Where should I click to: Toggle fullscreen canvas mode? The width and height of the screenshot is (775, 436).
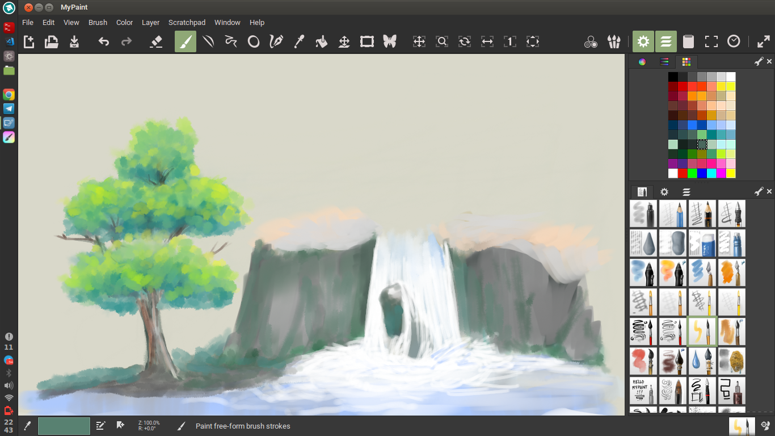click(x=711, y=41)
